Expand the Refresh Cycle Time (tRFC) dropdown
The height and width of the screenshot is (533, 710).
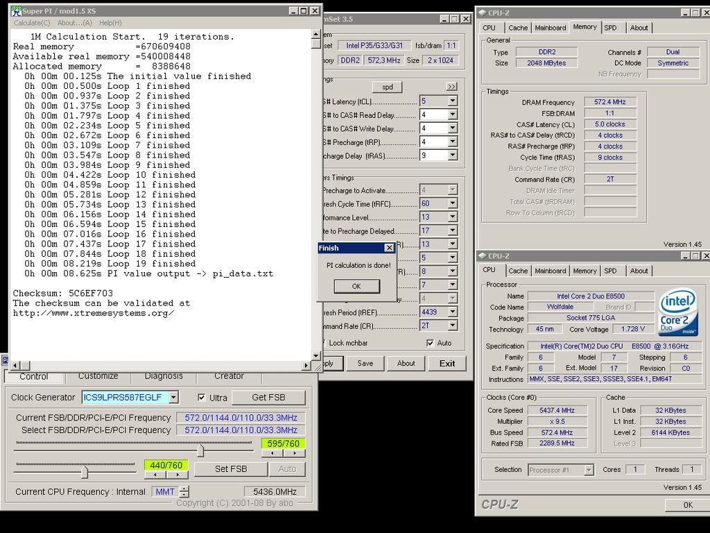[x=452, y=203]
